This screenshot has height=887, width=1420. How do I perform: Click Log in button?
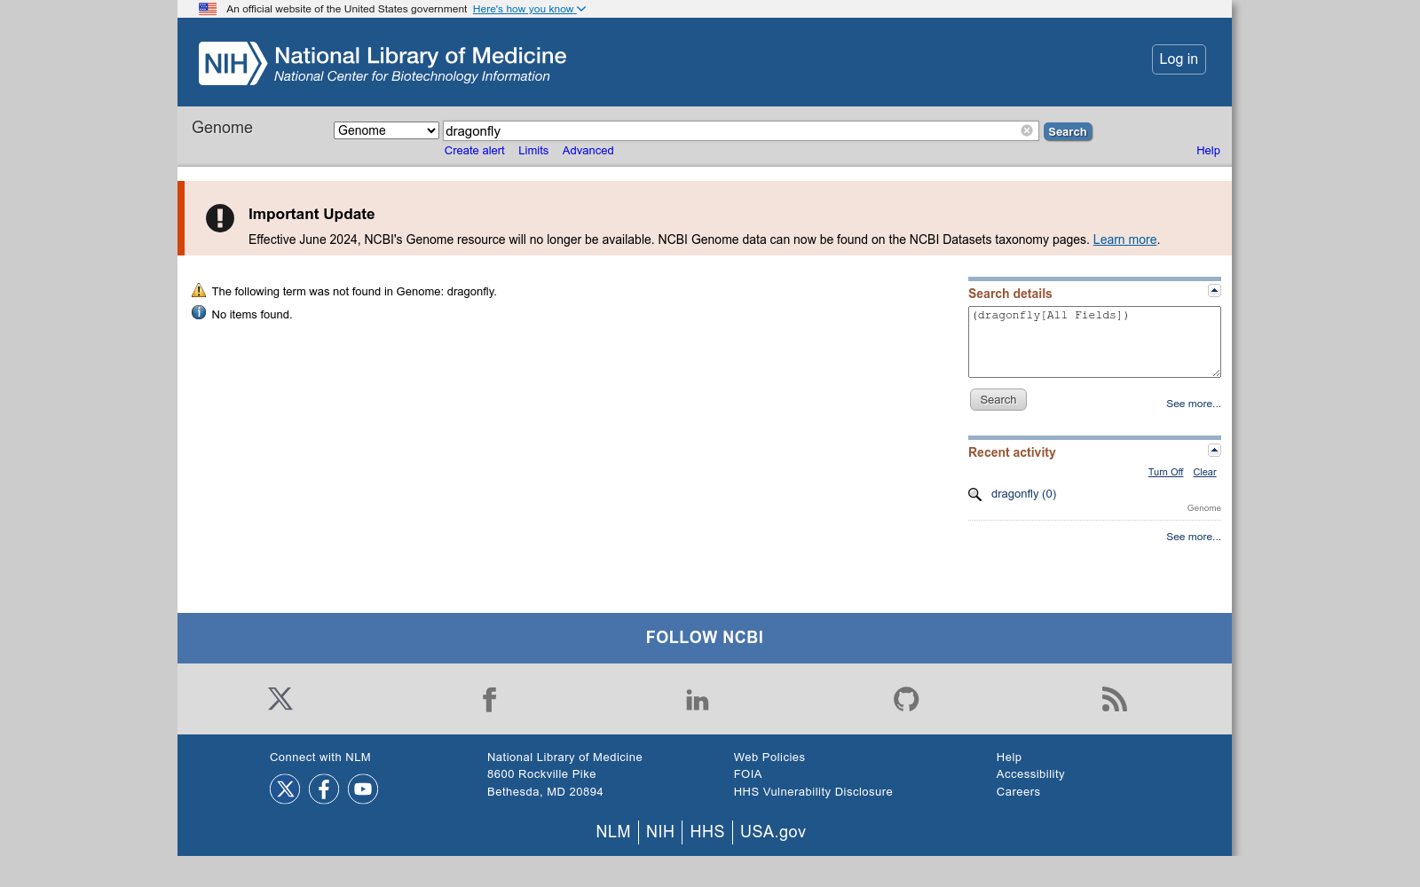1179,59
